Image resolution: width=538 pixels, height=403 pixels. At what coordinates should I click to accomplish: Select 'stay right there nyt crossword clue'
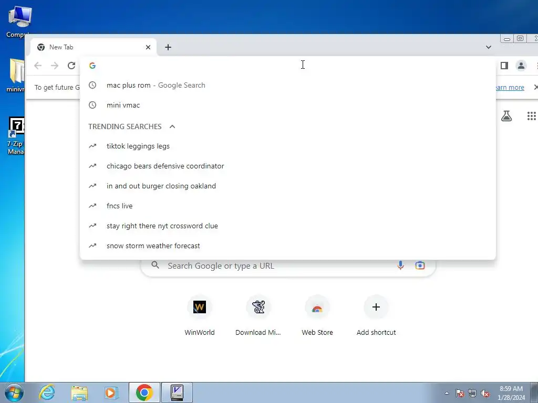pyautogui.click(x=287, y=226)
